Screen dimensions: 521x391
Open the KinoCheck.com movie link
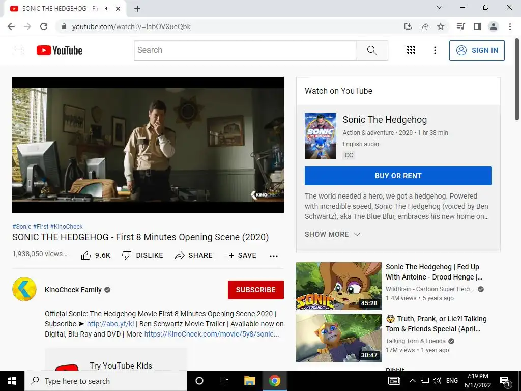coord(211,334)
